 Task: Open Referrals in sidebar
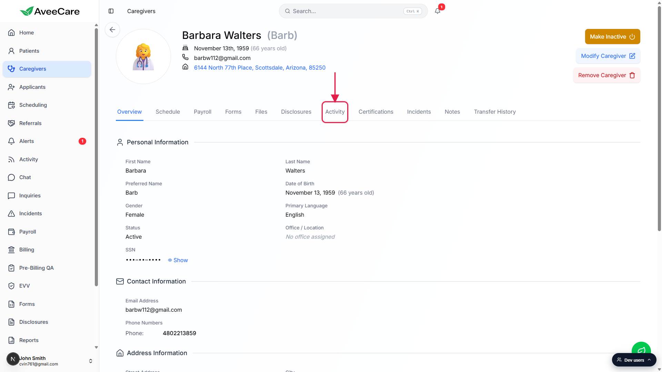tap(47, 123)
